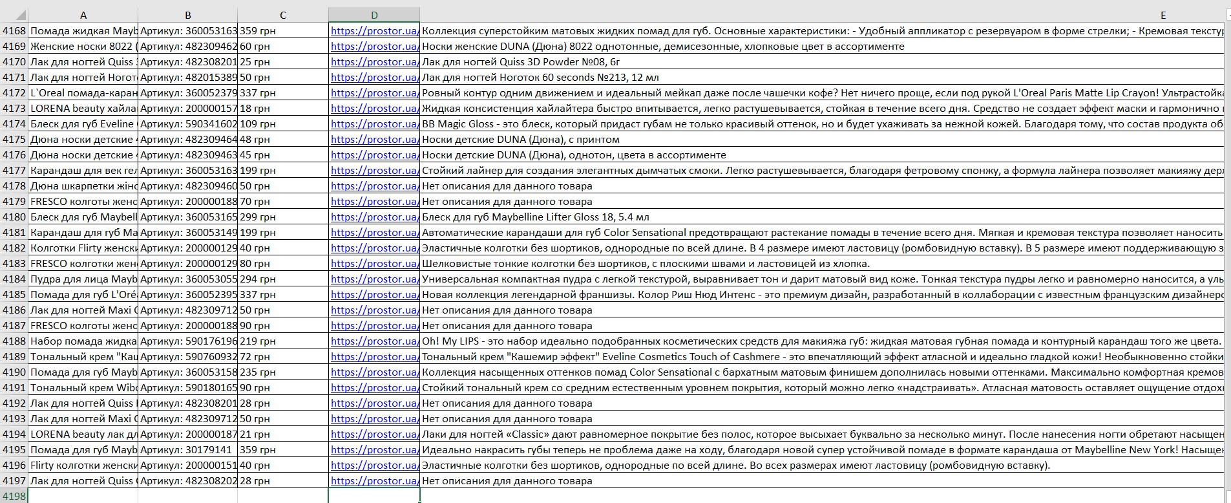The height and width of the screenshot is (503, 1231).
Task: Select price cell '60 грн' in row 4169
Action: tap(283, 46)
